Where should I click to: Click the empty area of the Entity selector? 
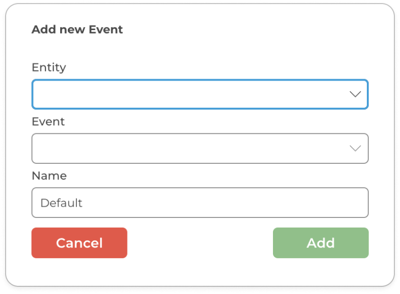pyautogui.click(x=179, y=94)
